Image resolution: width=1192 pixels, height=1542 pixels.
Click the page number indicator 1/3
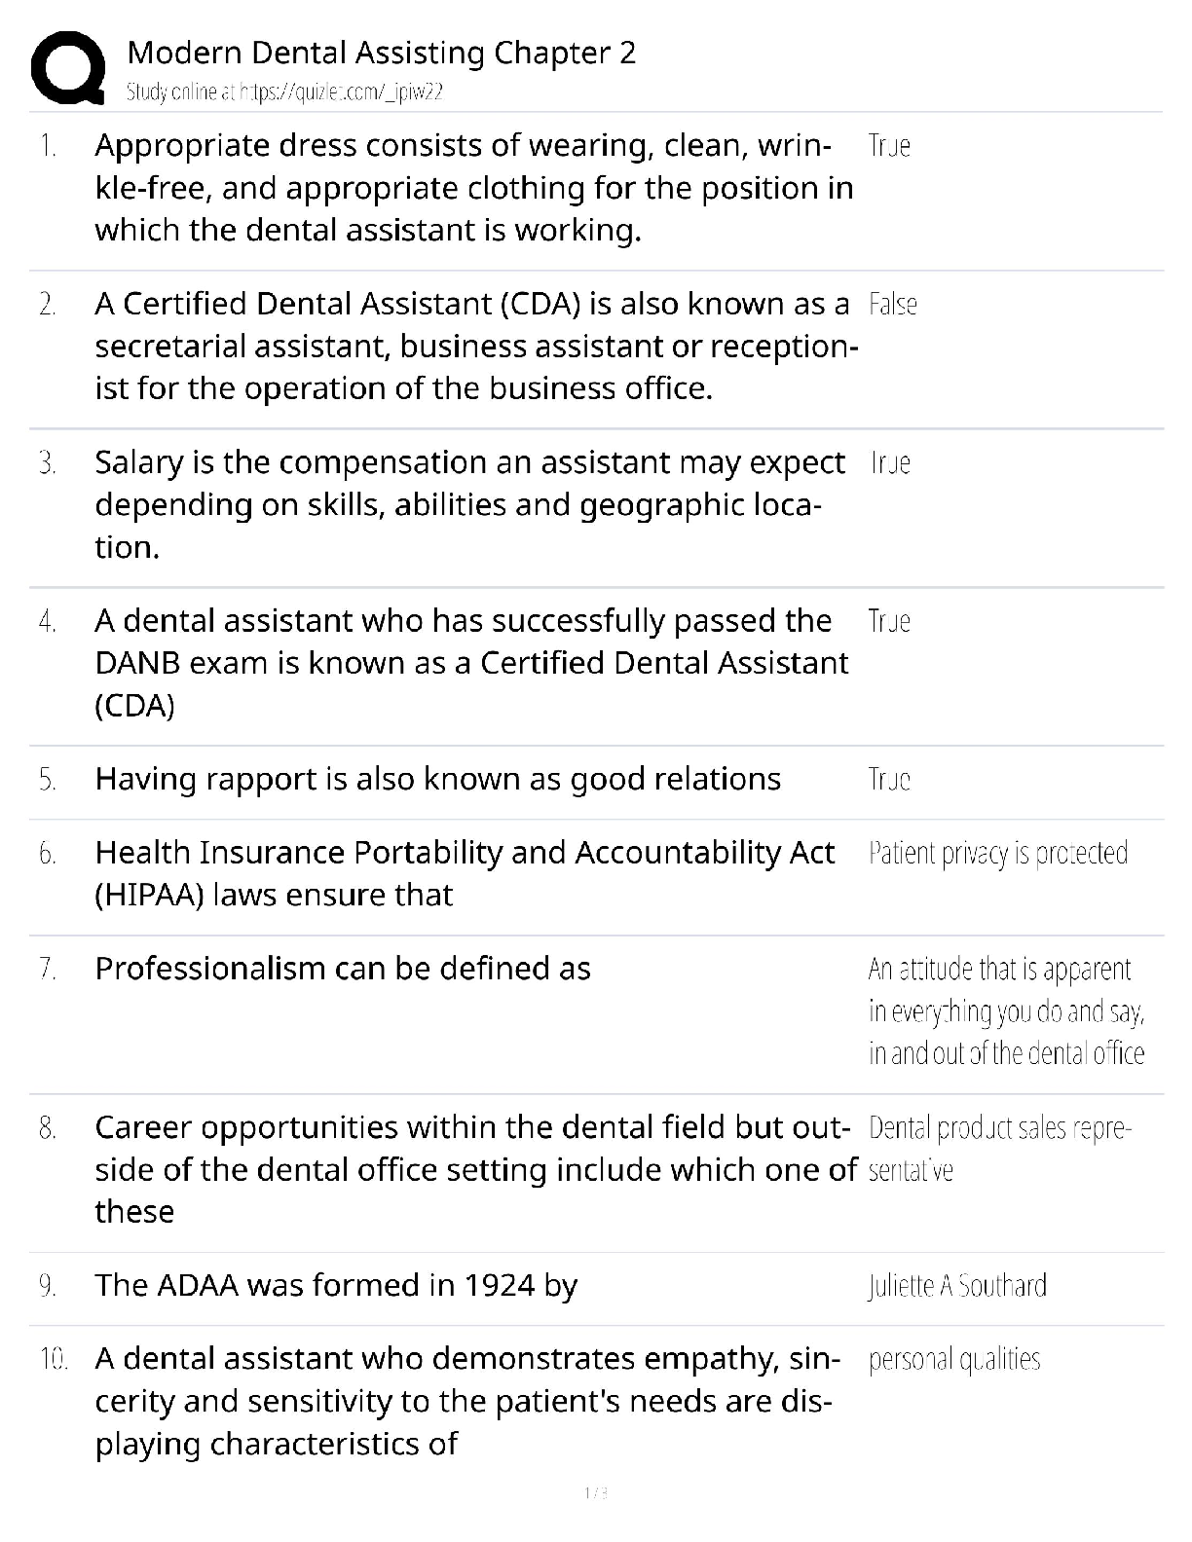[x=595, y=1493]
